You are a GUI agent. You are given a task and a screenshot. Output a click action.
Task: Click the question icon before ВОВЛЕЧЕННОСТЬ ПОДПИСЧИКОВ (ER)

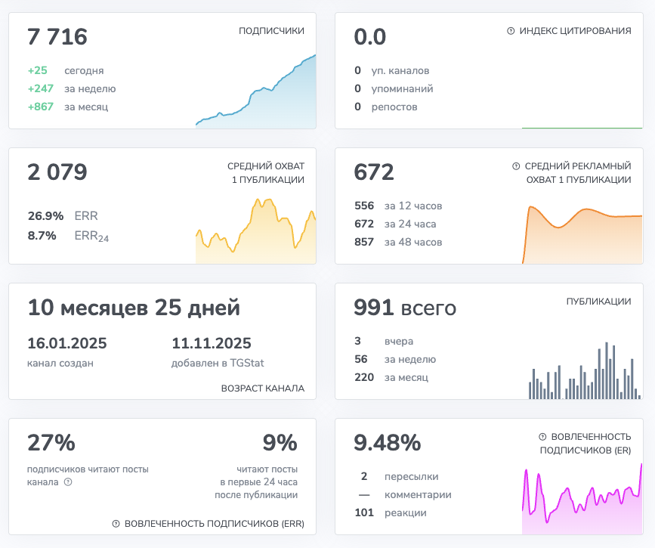(542, 437)
